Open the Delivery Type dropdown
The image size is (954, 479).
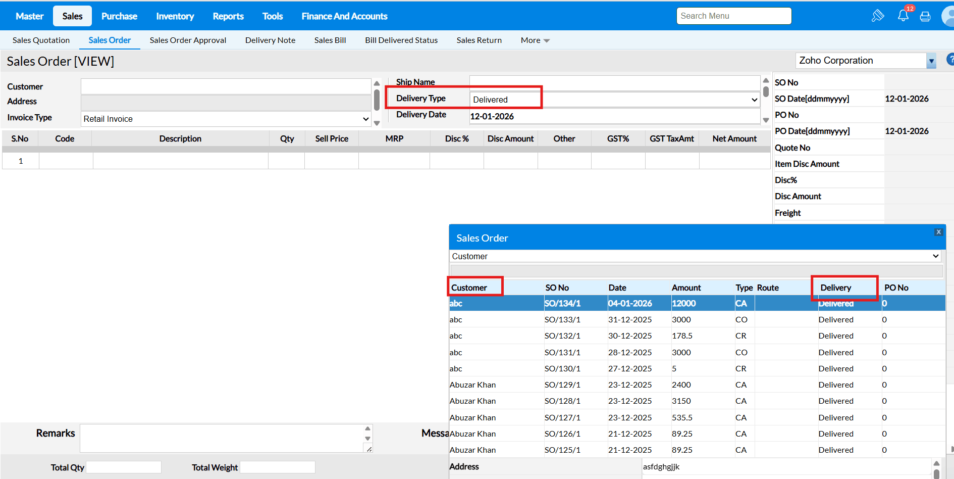click(x=754, y=100)
